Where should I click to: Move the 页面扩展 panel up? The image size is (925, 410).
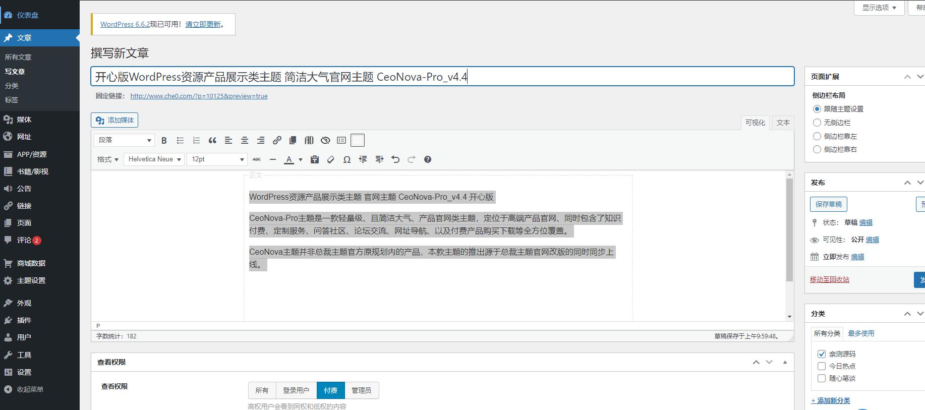click(x=907, y=77)
